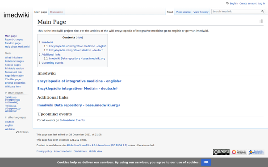Open the CC BY-SA 4.0 license link
The width and height of the screenshot is (268, 167).
[x=97, y=145]
